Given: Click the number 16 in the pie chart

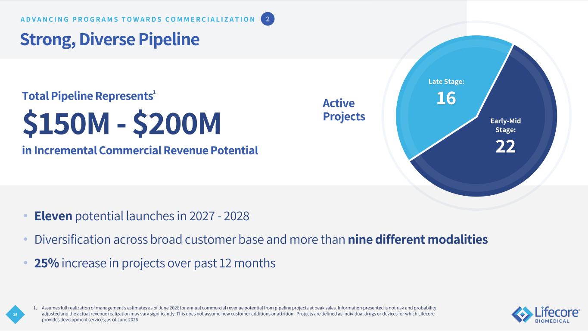Looking at the screenshot, I should click(446, 99).
